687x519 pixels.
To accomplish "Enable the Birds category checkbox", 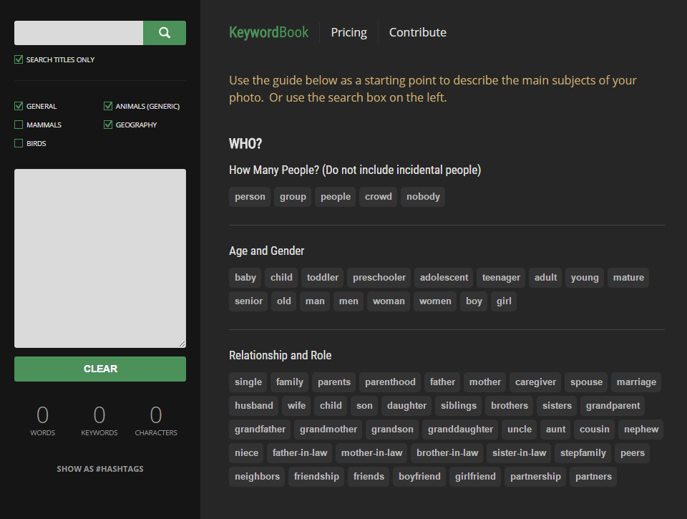I will click(x=19, y=143).
